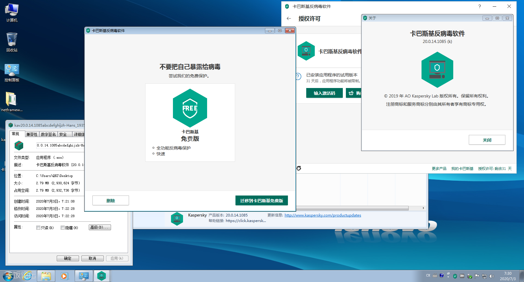Select the netframew... folder on desktop
This screenshot has height=282, width=524.
pos(12,102)
